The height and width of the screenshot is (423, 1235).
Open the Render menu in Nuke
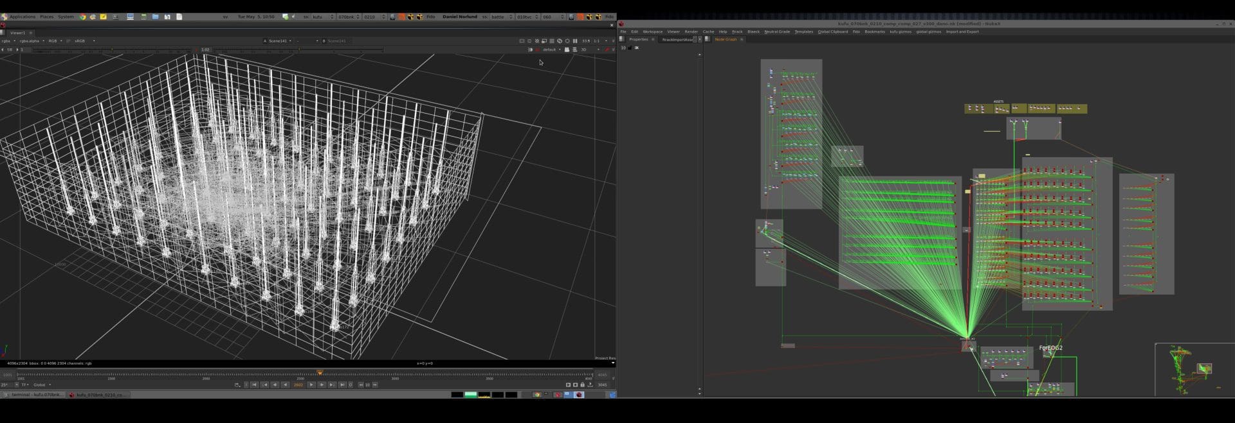691,31
